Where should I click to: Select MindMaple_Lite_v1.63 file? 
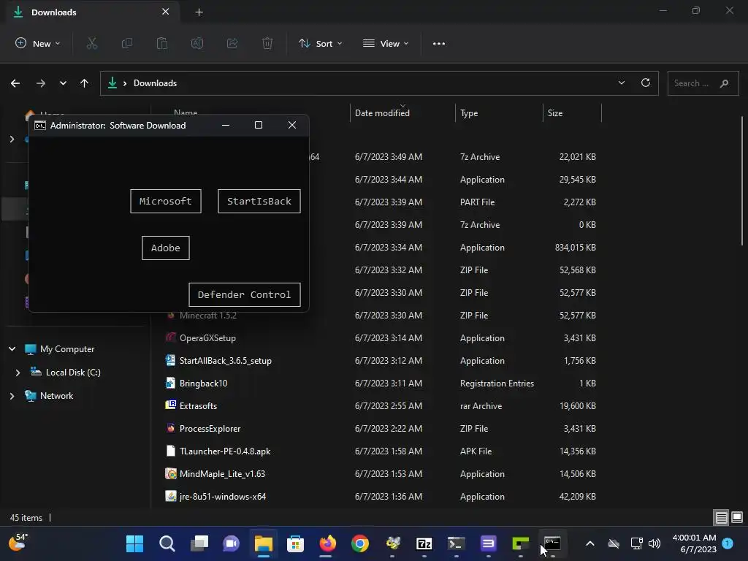222,474
